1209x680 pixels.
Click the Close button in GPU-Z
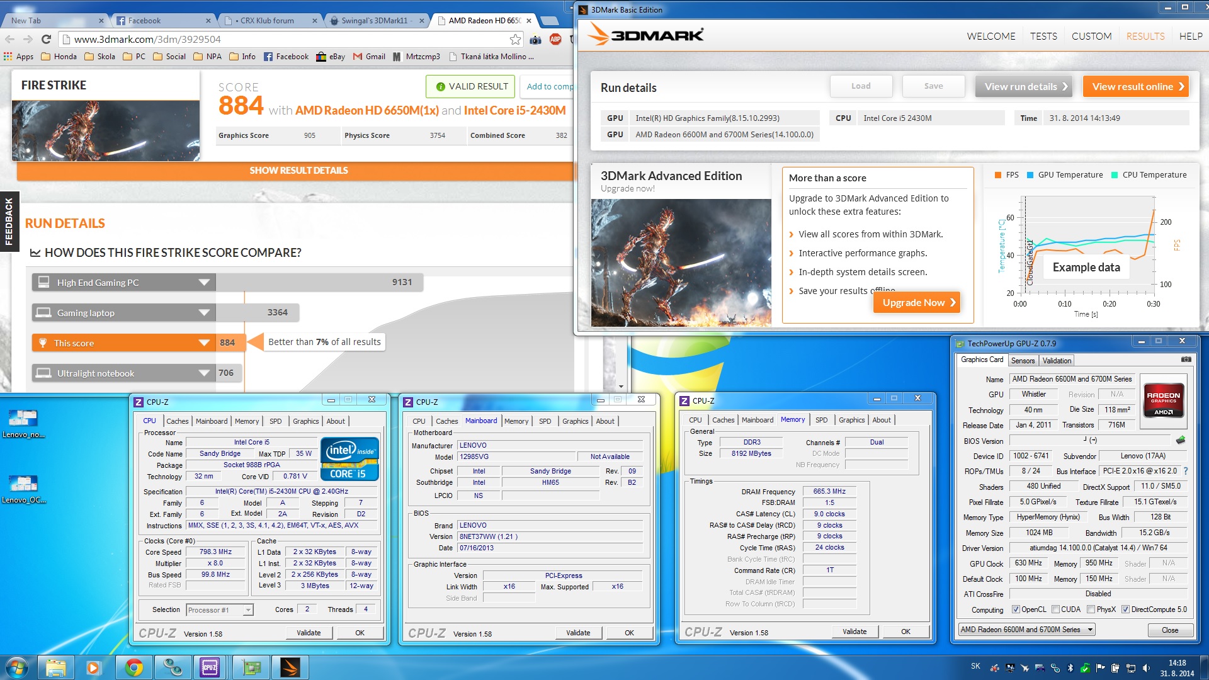[1169, 630]
